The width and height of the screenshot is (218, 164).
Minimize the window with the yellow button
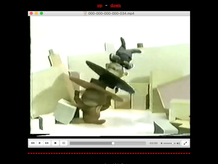(36, 13)
